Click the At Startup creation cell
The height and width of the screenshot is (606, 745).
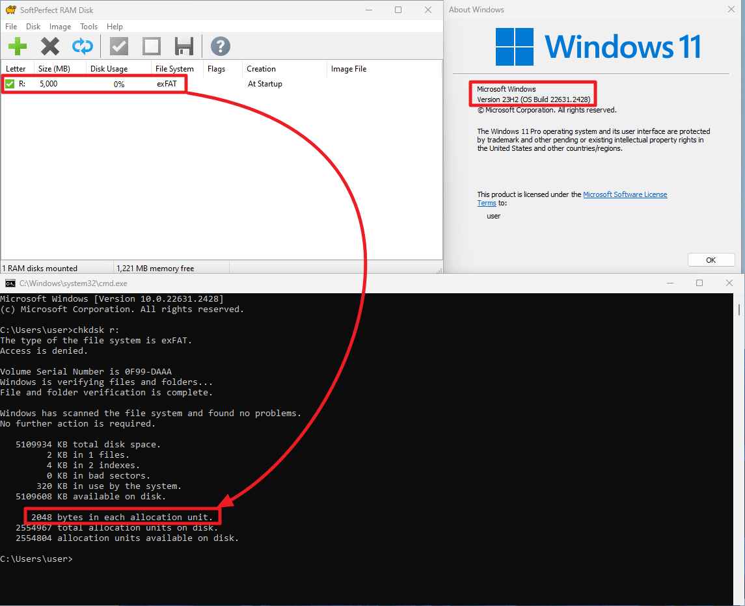(265, 84)
